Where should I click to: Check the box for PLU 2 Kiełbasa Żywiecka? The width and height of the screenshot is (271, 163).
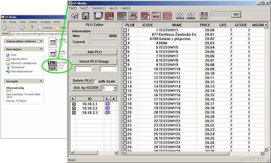(125, 34)
